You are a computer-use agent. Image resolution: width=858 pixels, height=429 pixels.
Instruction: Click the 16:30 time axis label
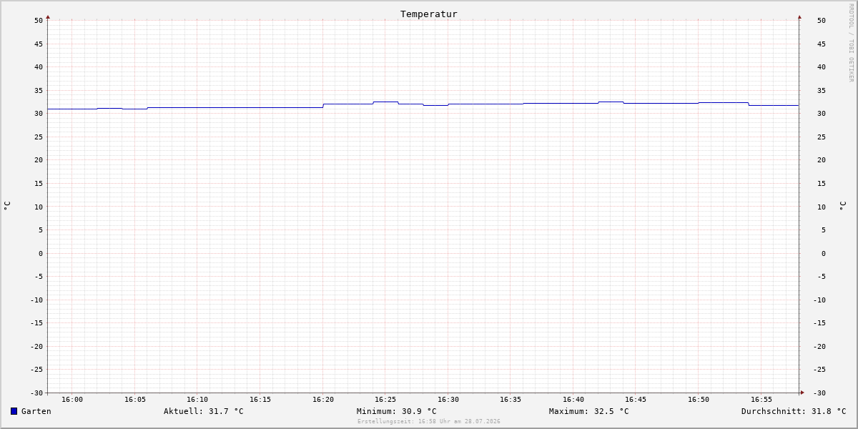pos(448,400)
